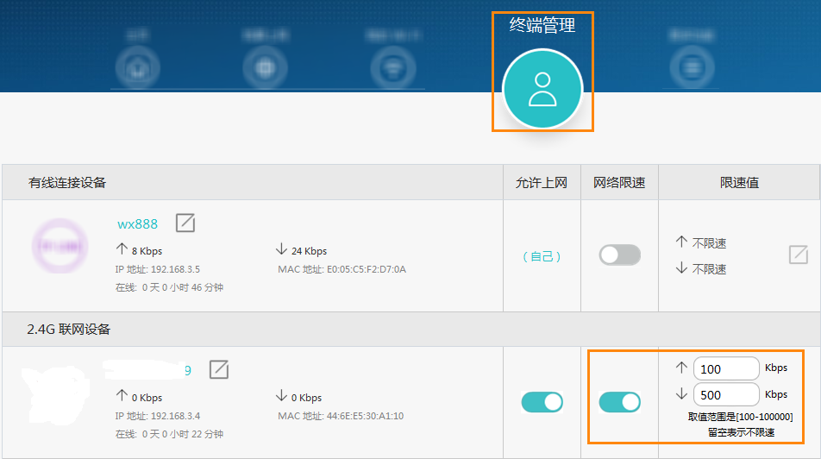Edit the 2.4G device name
Image resolution: width=821 pixels, height=459 pixels.
tap(219, 370)
